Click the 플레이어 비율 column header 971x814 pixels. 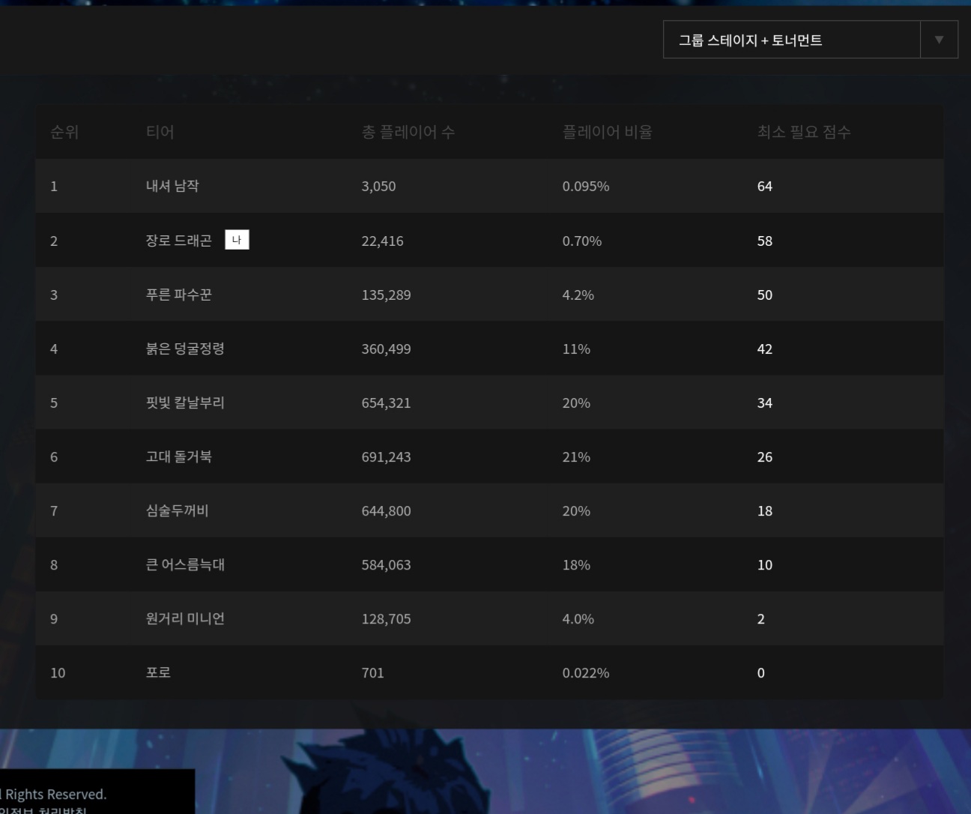coord(607,132)
